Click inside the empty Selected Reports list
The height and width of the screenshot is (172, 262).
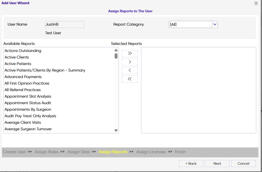pyautogui.click(x=199, y=90)
